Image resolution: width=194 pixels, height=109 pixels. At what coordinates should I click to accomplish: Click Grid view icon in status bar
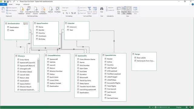pyautogui.click(x=187, y=107)
